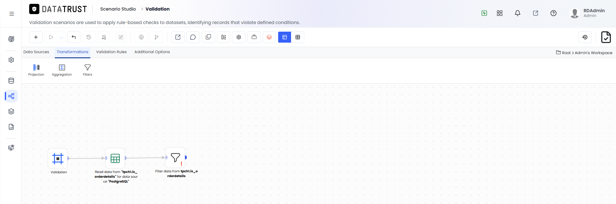The width and height of the screenshot is (616, 204).
Task: Click the document checkmark validate icon
Action: (x=606, y=37)
